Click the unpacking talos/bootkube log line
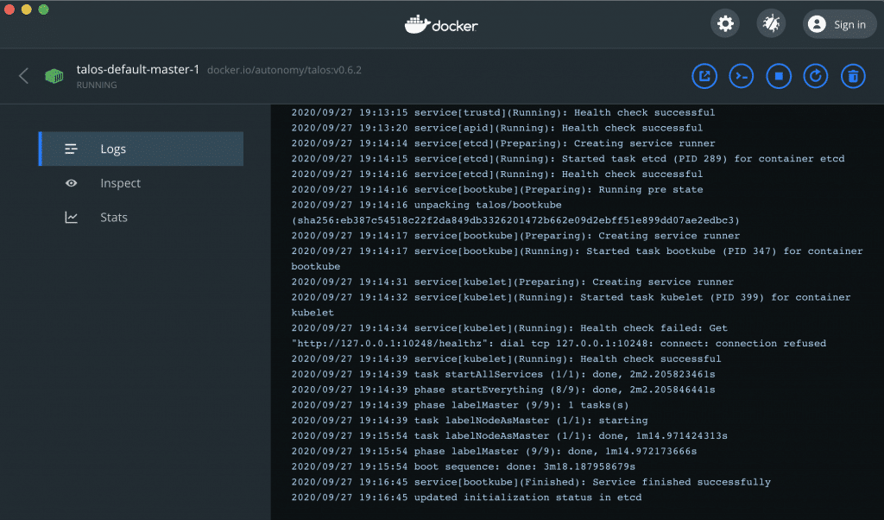Image resolution: width=884 pixels, height=520 pixels. [426, 205]
